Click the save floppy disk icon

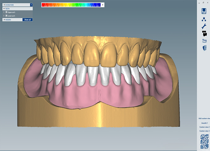click(x=204, y=11)
